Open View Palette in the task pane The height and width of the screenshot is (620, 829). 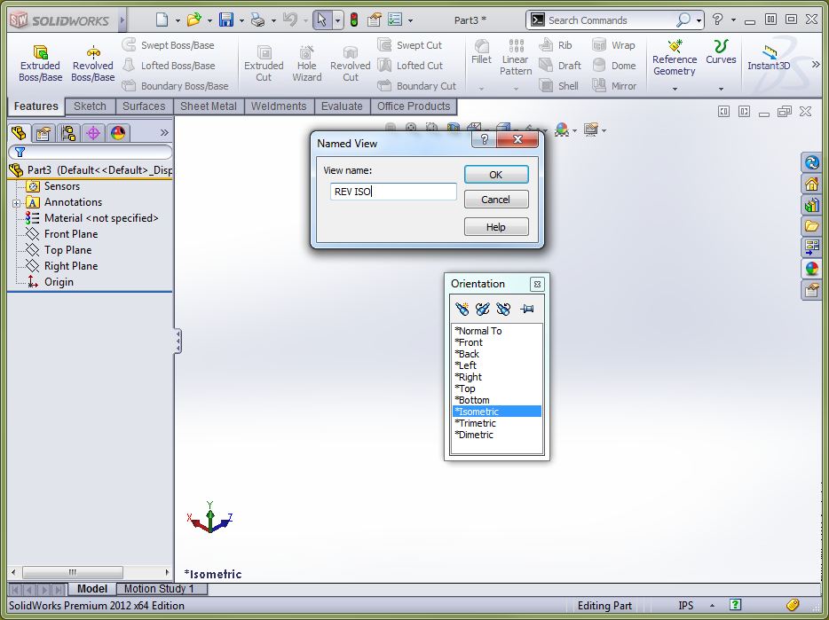811,247
